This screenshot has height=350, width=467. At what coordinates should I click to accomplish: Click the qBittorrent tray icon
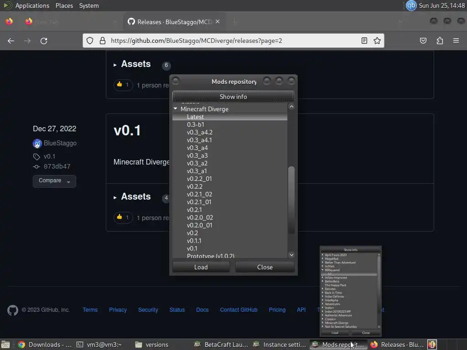coord(411,5)
